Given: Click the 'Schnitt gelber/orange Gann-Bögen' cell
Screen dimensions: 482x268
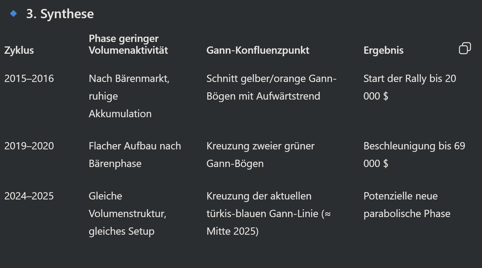Looking at the screenshot, I should pos(271,87).
